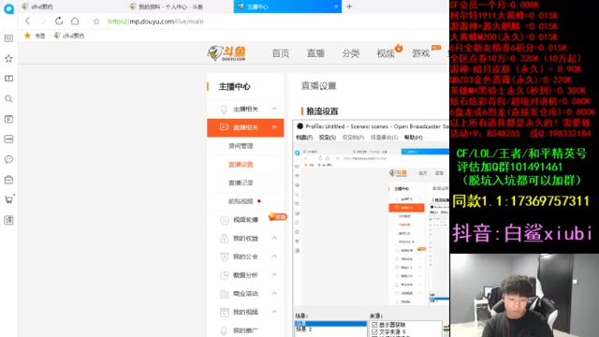Open the mailbox icon in left sidebar
Image resolution: width=599 pixels, height=337 pixels.
click(x=8, y=180)
